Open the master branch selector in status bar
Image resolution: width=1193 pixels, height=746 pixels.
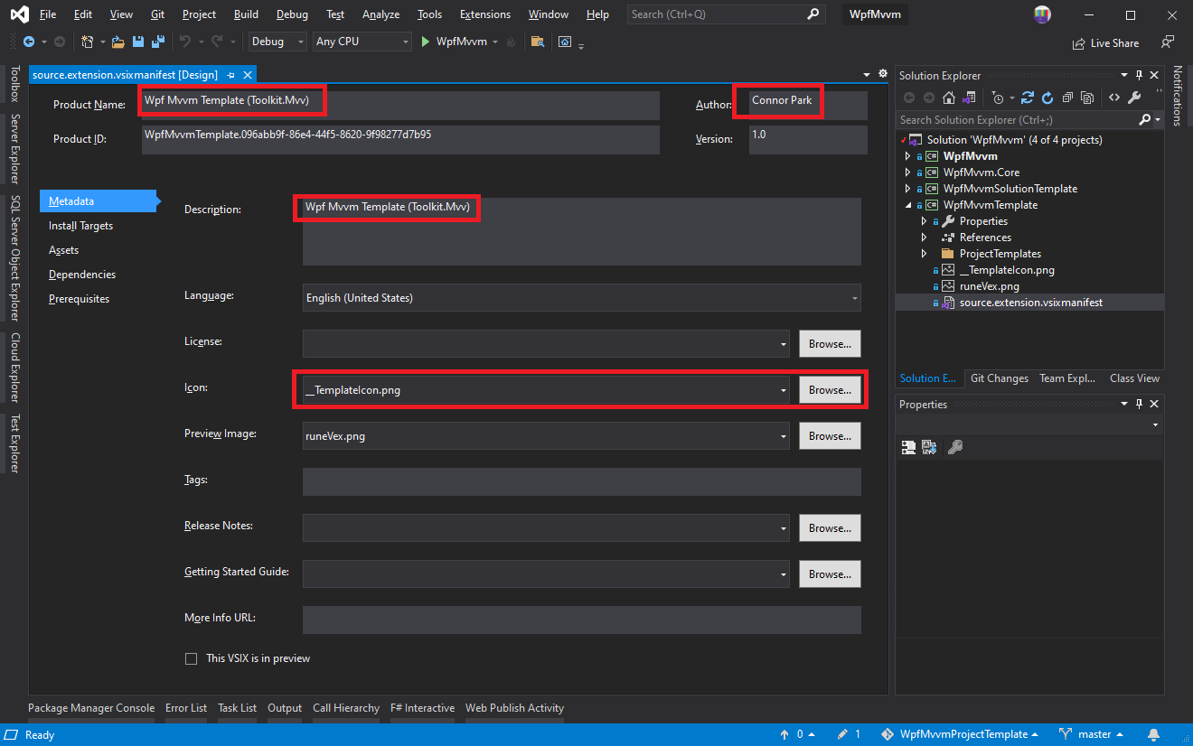[x=1091, y=734]
